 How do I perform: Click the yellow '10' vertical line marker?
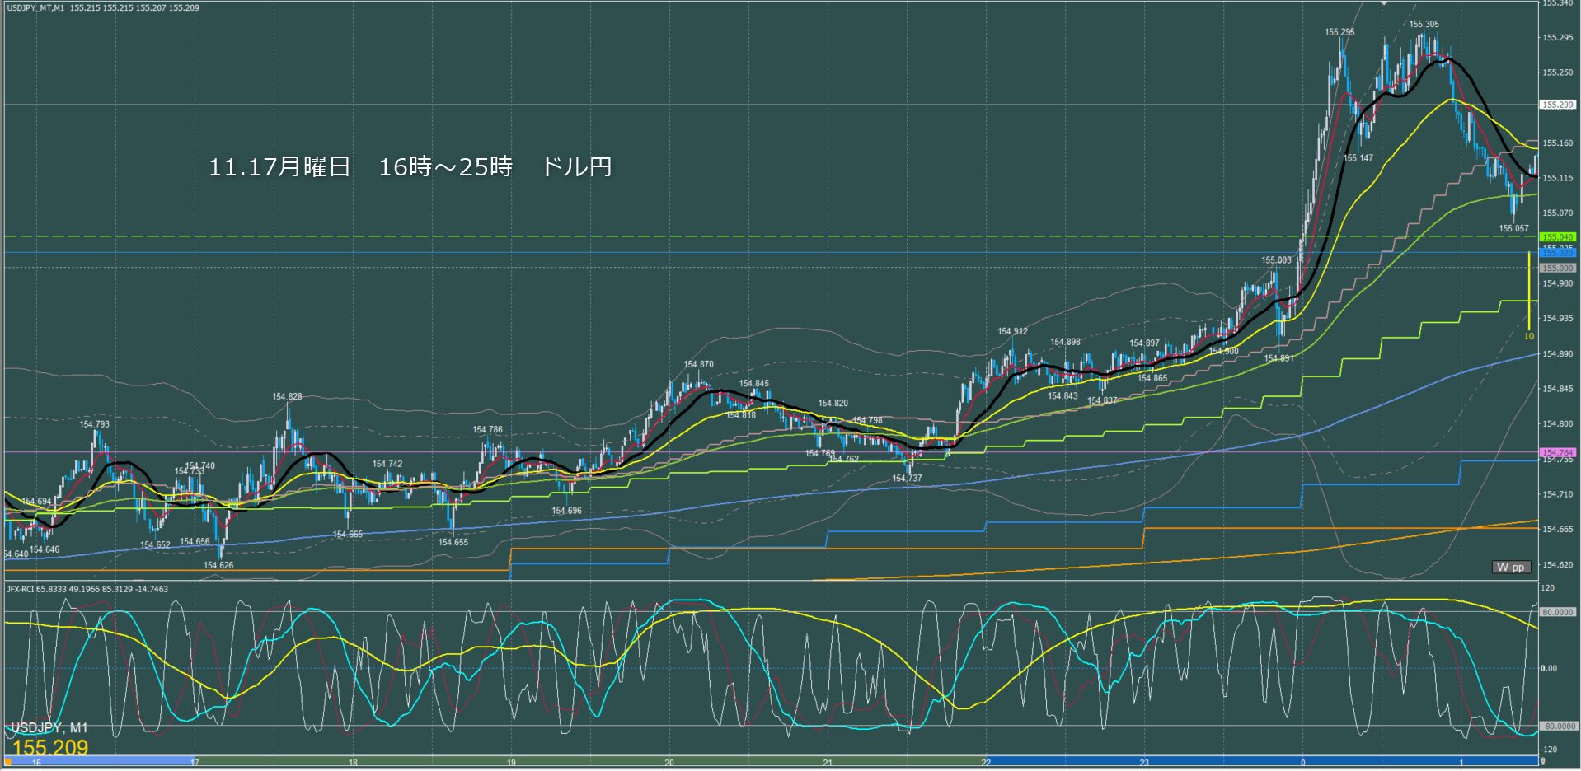click(x=1528, y=336)
